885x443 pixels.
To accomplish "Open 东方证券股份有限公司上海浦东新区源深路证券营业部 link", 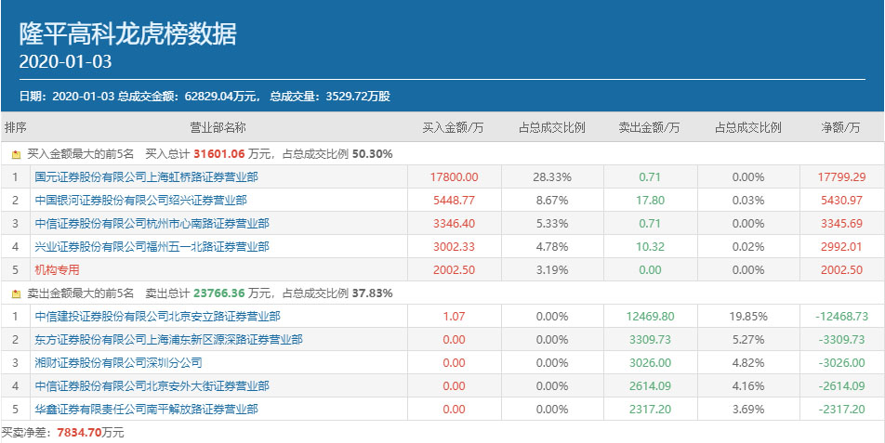I will [168, 339].
